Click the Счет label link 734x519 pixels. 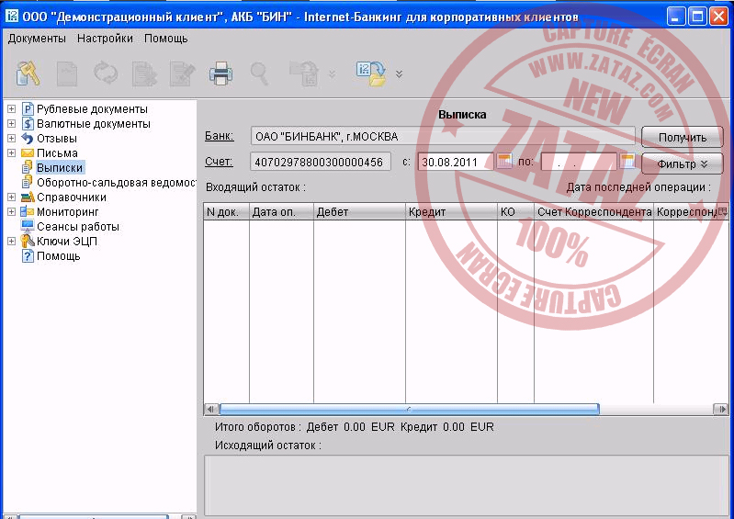(x=219, y=162)
